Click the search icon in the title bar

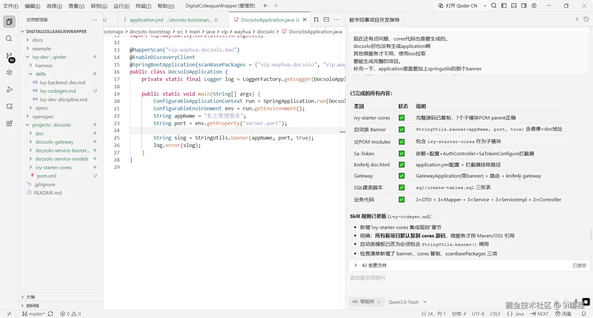[494, 6]
